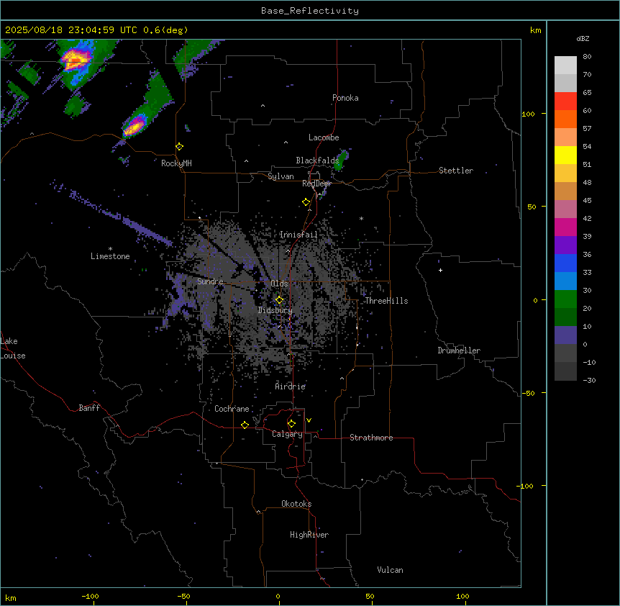
Task: Click the 80 value in the dBZ legend
Action: [587, 57]
